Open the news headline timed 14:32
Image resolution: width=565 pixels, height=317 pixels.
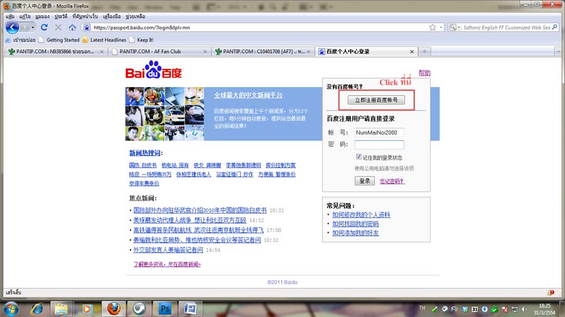coord(190,220)
